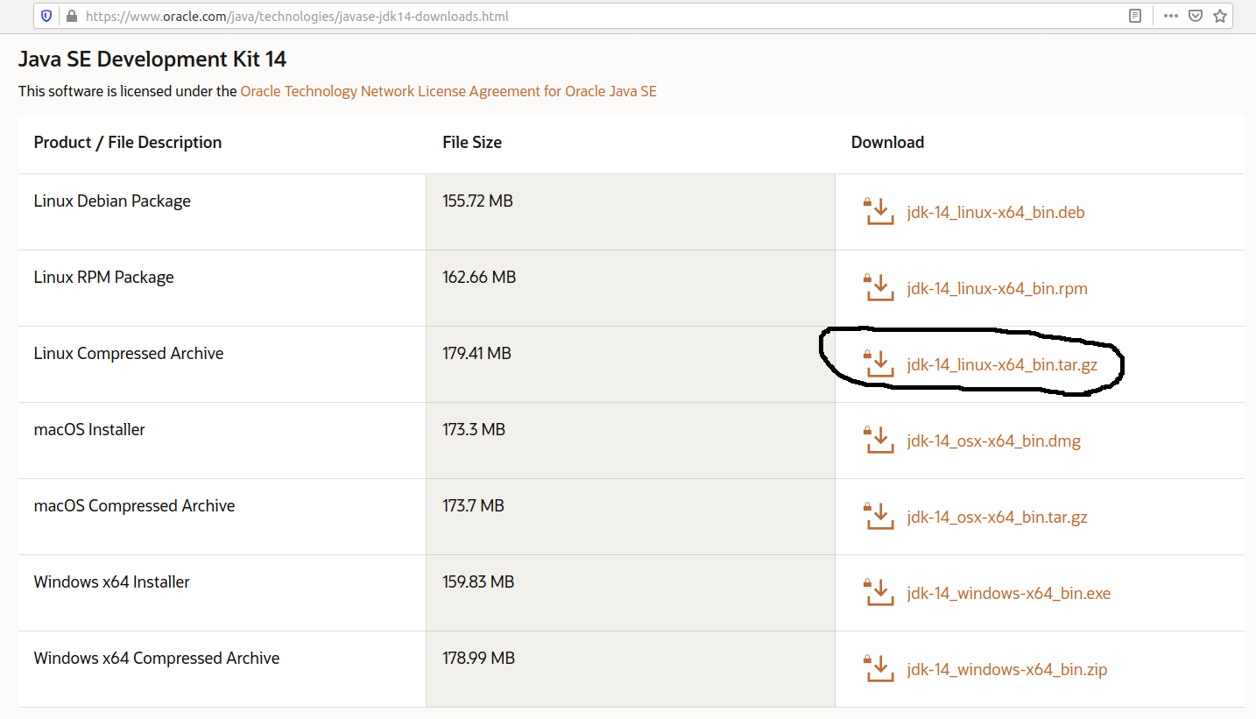Image resolution: width=1256 pixels, height=719 pixels.
Task: Open Oracle Technology Network License Agreement link
Action: tap(448, 91)
